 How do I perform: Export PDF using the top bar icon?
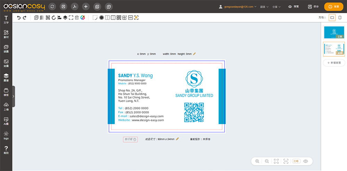point(74,7)
